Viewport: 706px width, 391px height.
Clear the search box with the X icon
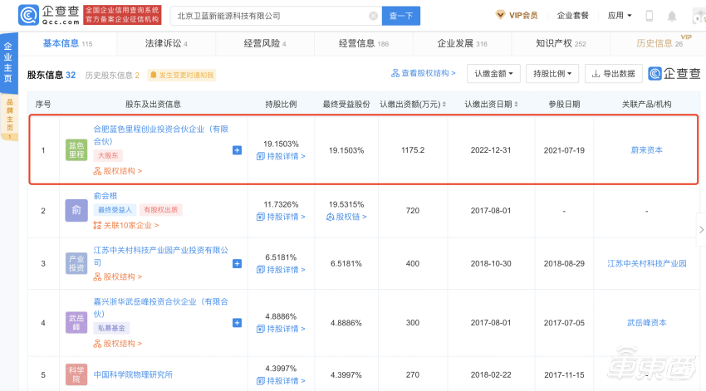[373, 16]
